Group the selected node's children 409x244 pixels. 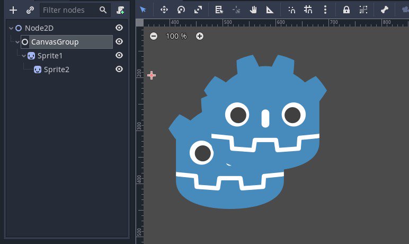363,10
